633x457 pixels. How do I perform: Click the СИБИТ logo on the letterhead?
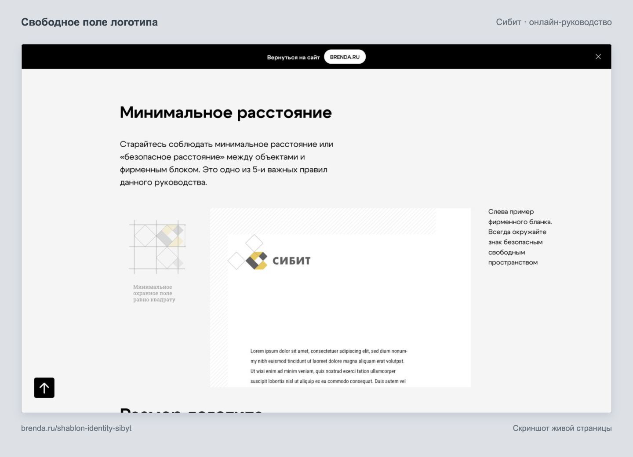278,261
